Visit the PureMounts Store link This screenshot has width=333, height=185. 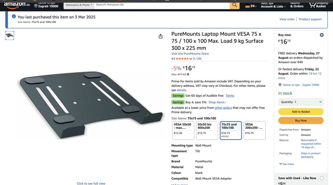[190, 54]
